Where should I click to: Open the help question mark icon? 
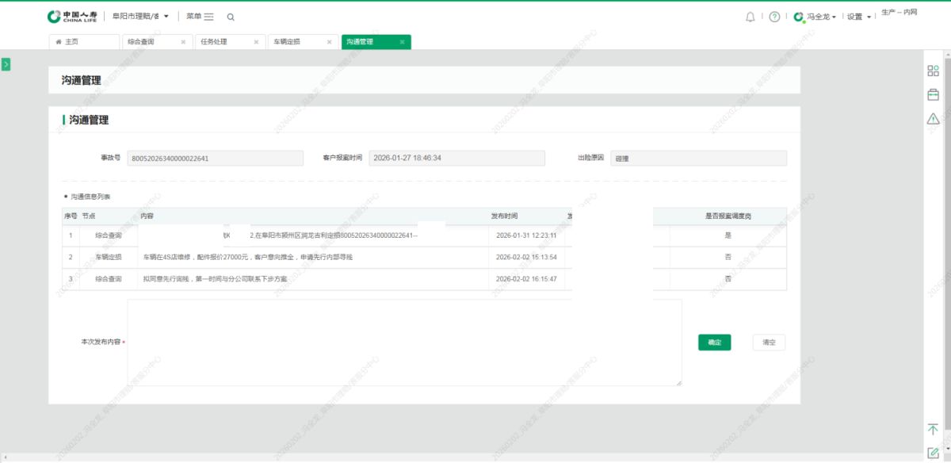[x=774, y=17]
